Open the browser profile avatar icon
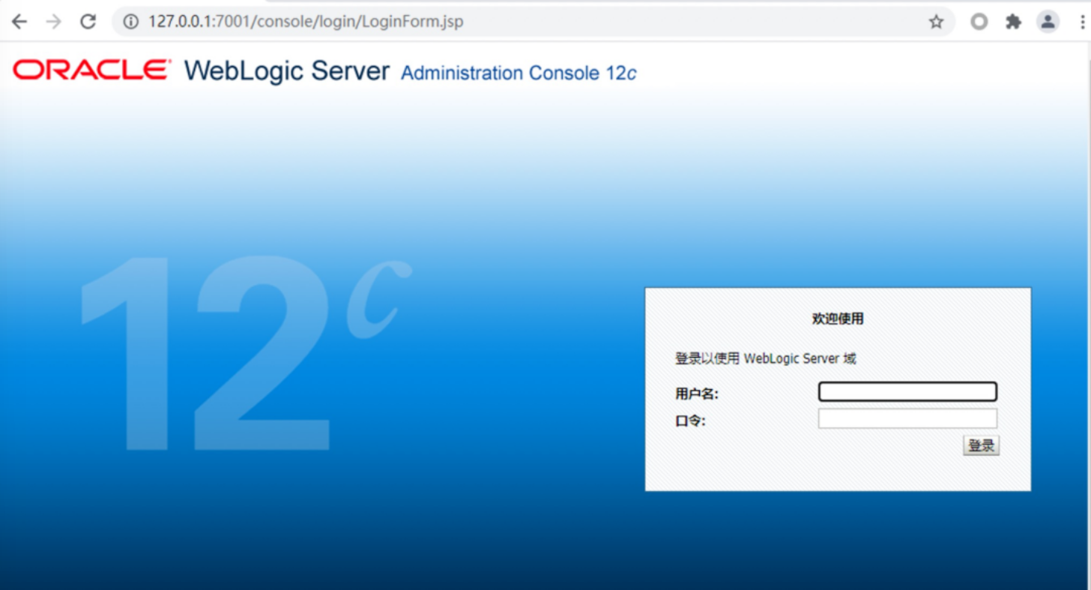 coord(1047,22)
